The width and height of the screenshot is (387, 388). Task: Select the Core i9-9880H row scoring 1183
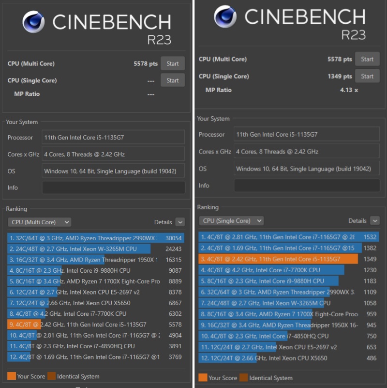[289, 281]
